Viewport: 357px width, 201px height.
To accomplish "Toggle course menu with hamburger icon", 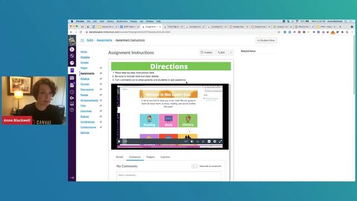I will point(82,40).
